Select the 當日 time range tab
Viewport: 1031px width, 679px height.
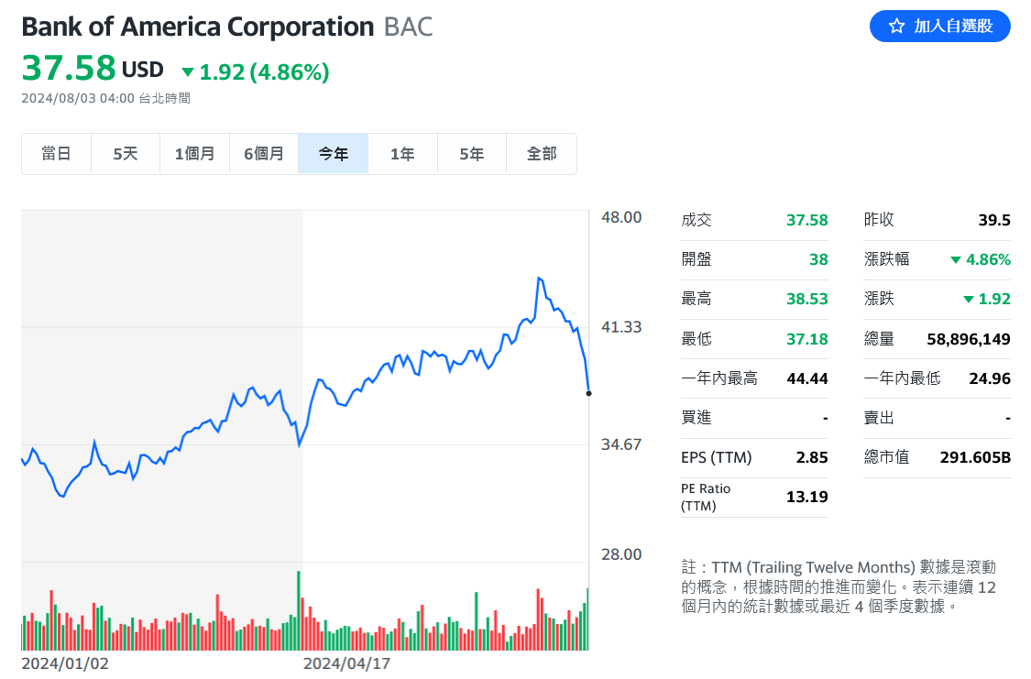tap(56, 154)
